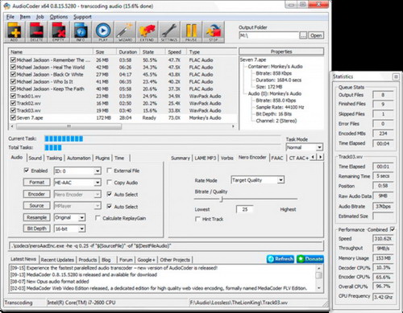The image size is (403, 313).
Task: Stop transcoding with the Stop icon
Action: point(214,32)
